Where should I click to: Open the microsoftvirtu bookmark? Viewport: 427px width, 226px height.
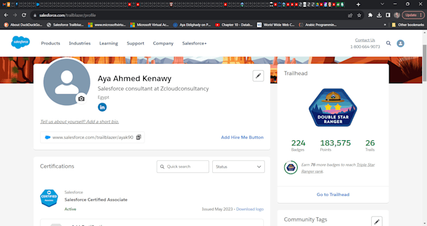point(107,24)
